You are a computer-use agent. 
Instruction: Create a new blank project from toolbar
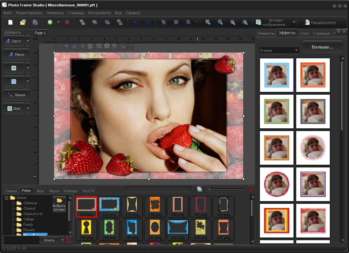10,22
